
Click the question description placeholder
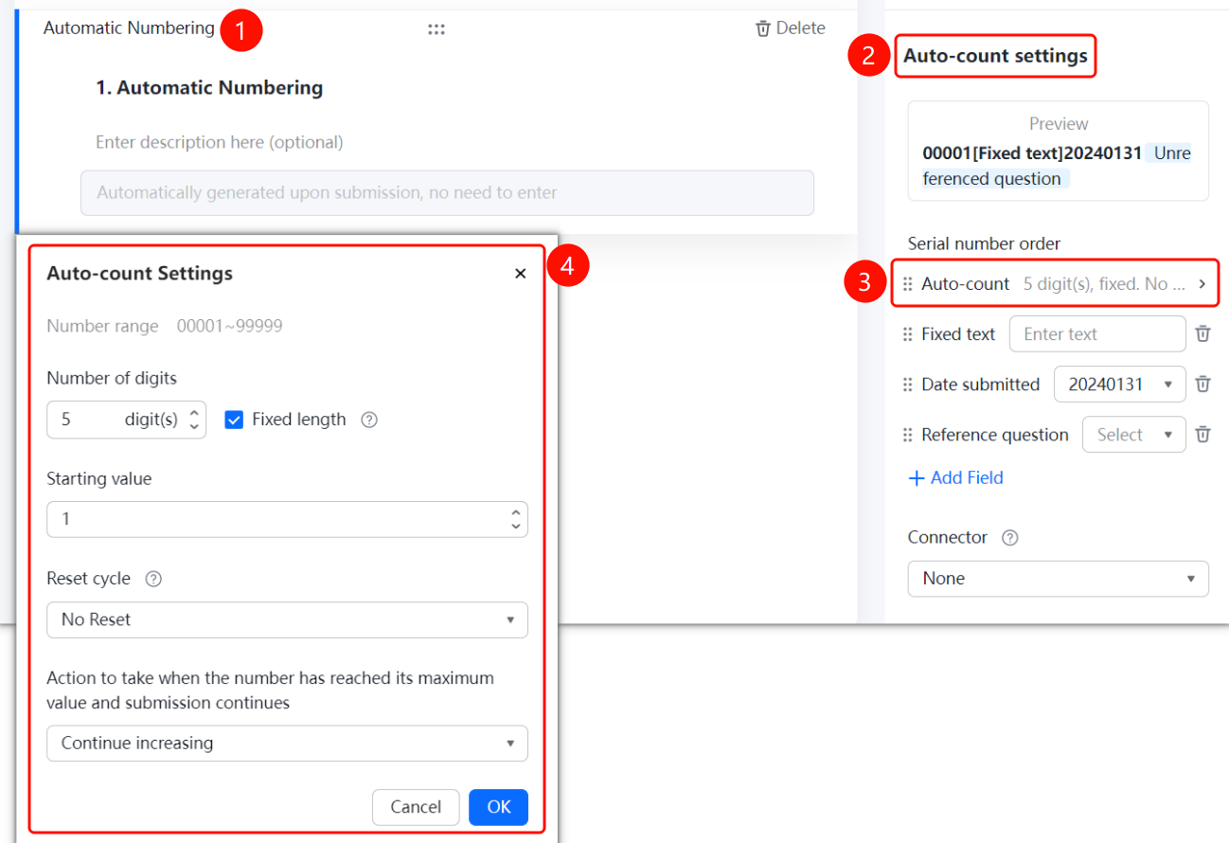coord(220,143)
